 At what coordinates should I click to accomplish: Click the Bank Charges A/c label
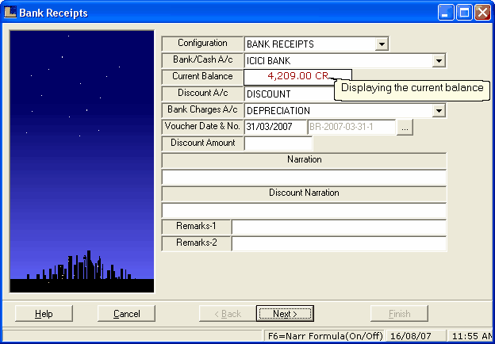tap(202, 110)
